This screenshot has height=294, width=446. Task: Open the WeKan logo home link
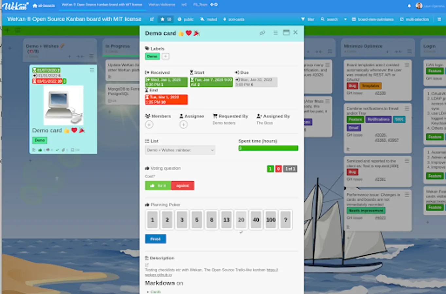[15, 6]
